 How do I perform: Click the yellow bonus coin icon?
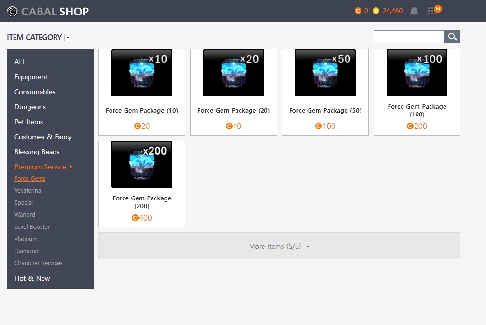pyautogui.click(x=375, y=11)
